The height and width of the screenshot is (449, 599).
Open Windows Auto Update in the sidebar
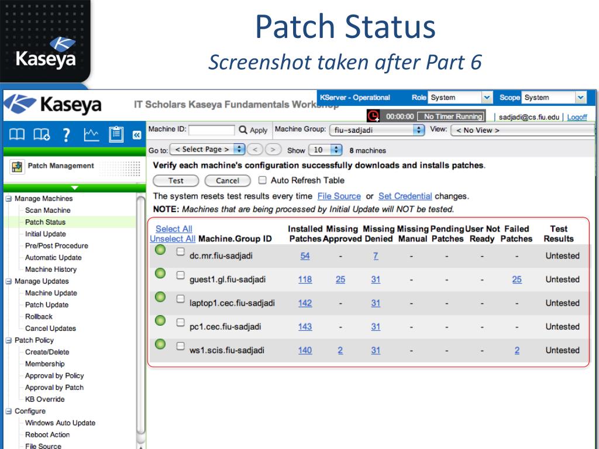tap(60, 423)
